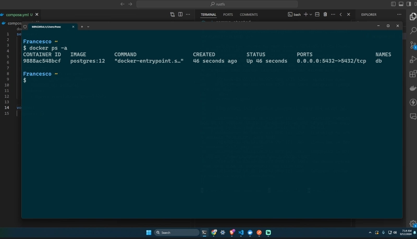
Task: Click the CREATED column header
Action: [204, 55]
